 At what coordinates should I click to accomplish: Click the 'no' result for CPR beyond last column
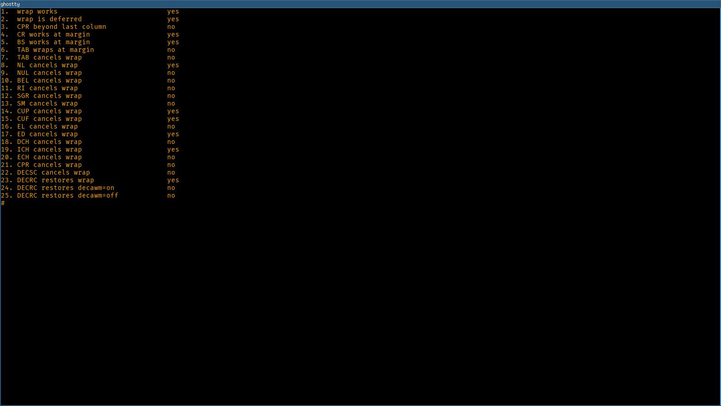tap(171, 27)
